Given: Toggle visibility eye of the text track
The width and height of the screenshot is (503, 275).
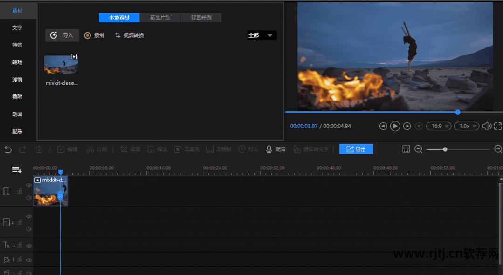Looking at the screenshot, I should tap(29, 245).
